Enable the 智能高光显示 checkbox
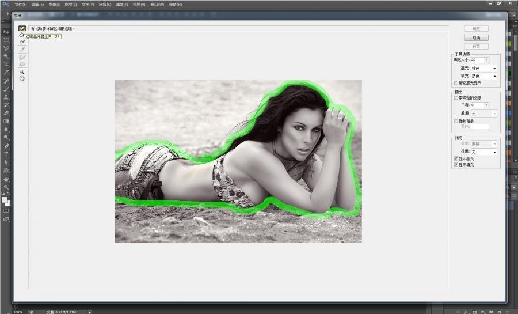518x314 pixels. [456, 83]
